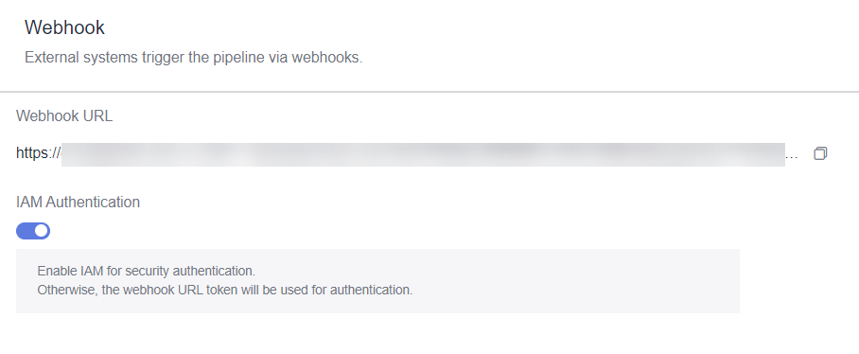
Task: Disable the IAM Authentication switch
Action: (33, 231)
